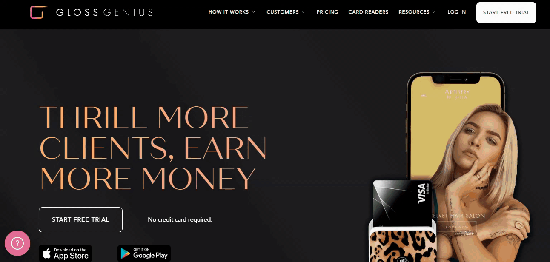Click the GlossGenius wordmark text
The image size is (550, 262).
104,12
